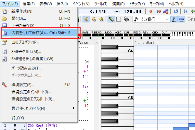Click the blue loop playback icon
This screenshot has height=130, width=195.
click(x=176, y=11)
